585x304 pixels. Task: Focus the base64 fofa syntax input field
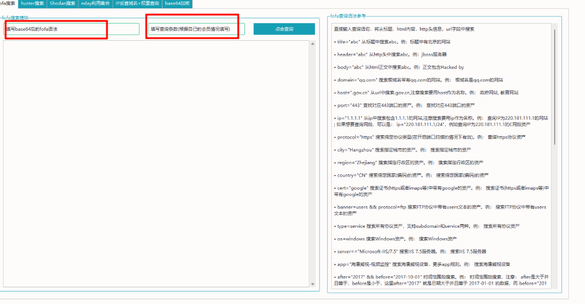[x=71, y=29]
